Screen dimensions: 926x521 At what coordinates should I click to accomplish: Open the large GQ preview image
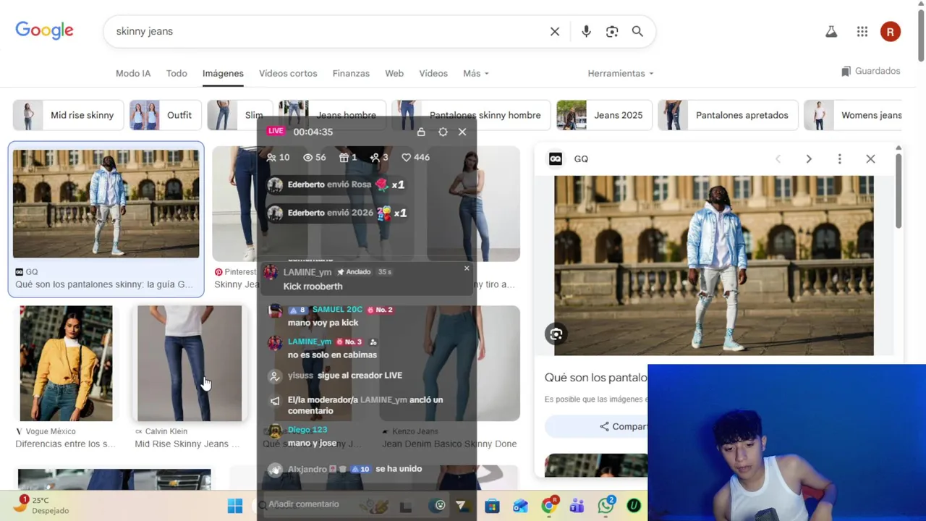714,266
